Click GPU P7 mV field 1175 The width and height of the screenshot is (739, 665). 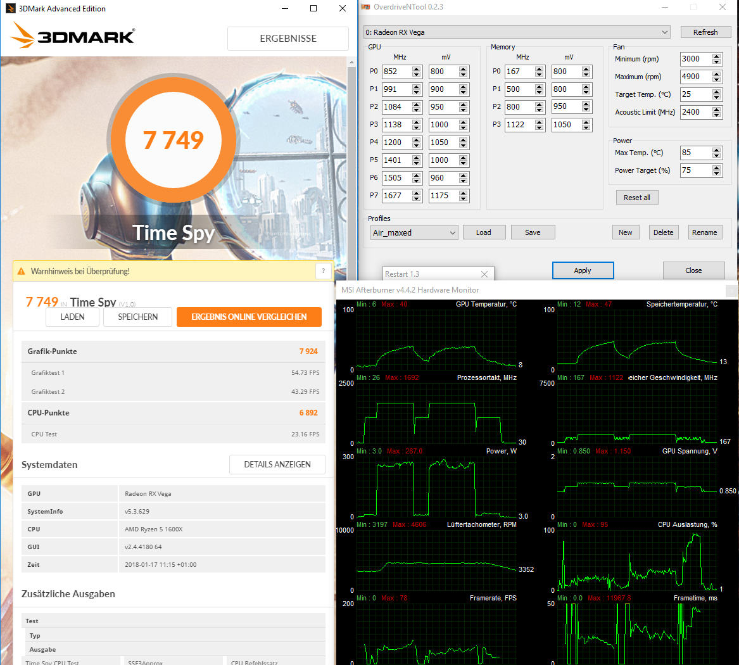(x=444, y=196)
